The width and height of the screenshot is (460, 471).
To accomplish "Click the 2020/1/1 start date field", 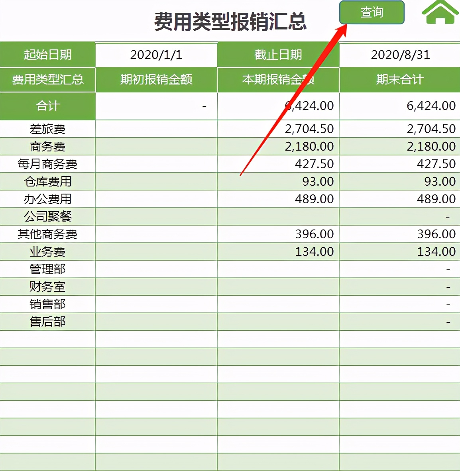I will [x=156, y=55].
